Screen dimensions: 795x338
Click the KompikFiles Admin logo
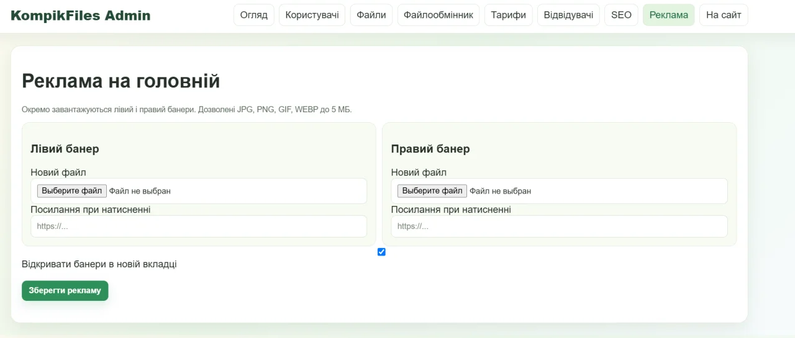pyautogui.click(x=81, y=16)
